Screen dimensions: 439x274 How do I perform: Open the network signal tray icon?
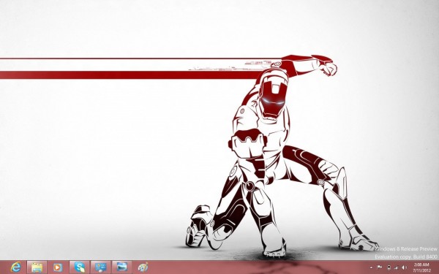pos(396,267)
